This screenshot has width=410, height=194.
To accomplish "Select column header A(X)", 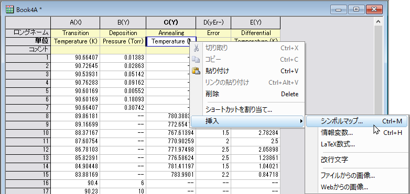I will [75, 22].
